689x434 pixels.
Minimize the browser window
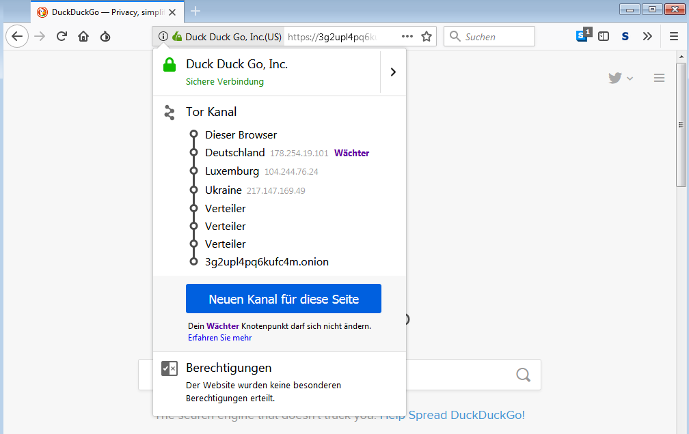630,10
